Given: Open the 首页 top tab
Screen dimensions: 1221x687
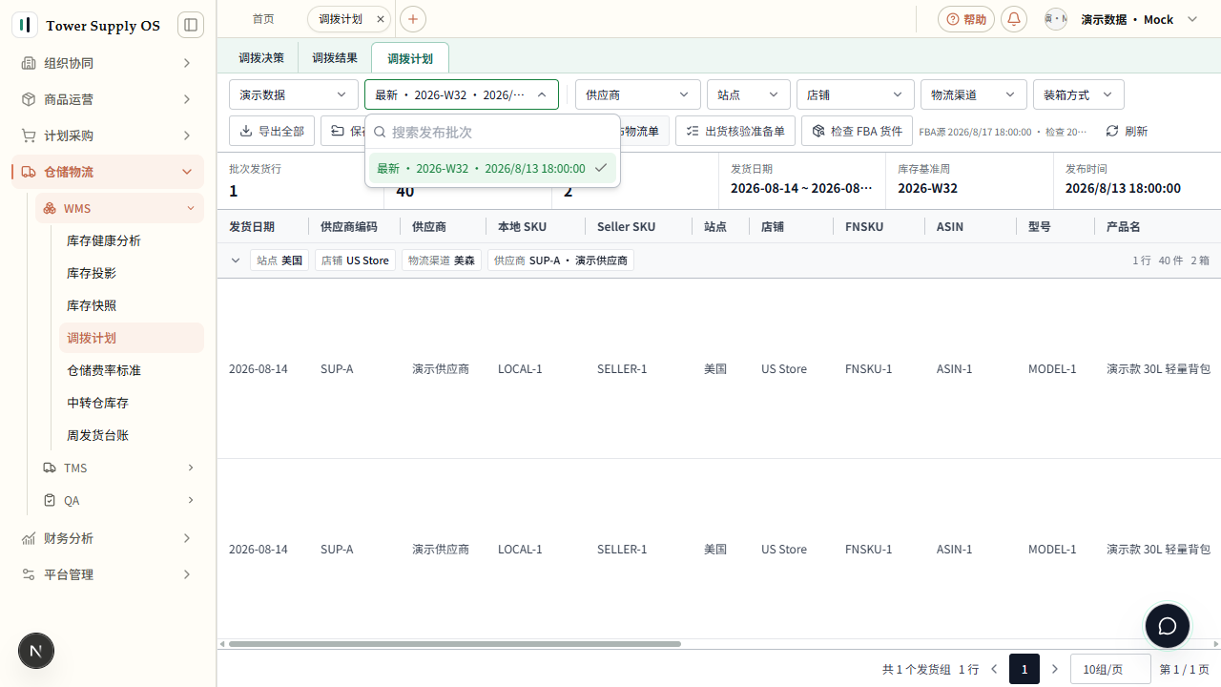Looking at the screenshot, I should [x=263, y=19].
